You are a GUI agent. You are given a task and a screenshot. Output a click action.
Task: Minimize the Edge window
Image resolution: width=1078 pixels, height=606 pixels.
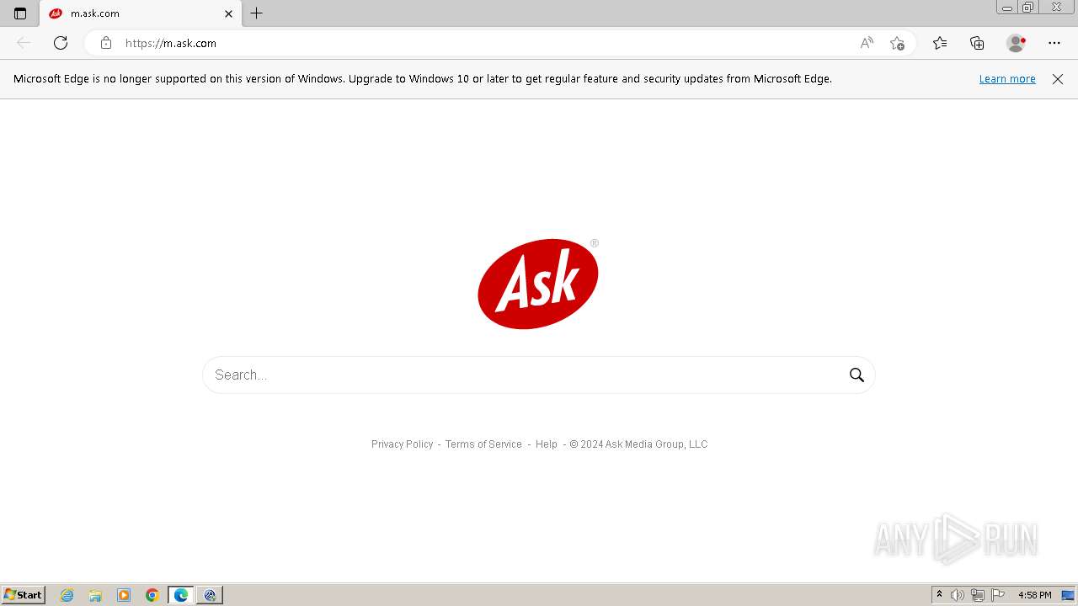[x=1007, y=8]
